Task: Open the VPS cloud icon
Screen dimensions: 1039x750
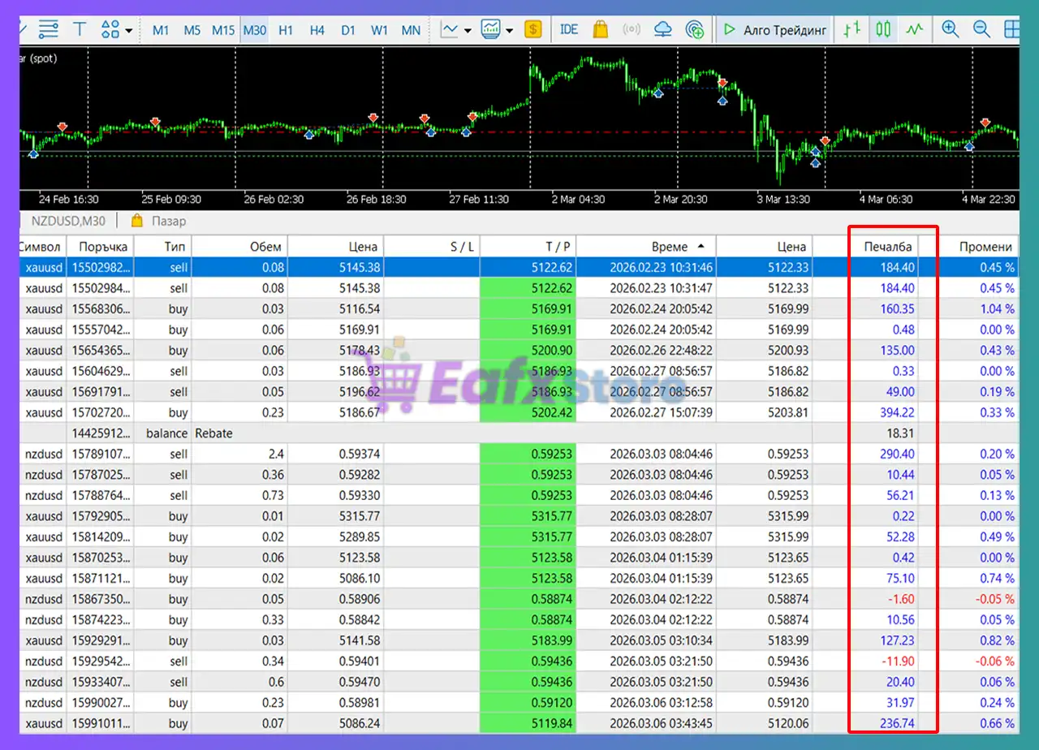Action: click(x=663, y=29)
